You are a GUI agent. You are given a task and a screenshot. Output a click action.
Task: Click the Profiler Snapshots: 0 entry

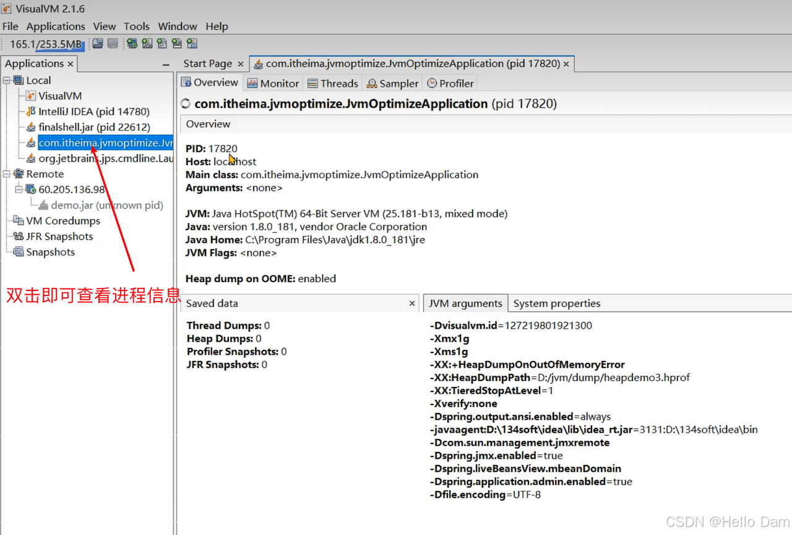(x=236, y=352)
